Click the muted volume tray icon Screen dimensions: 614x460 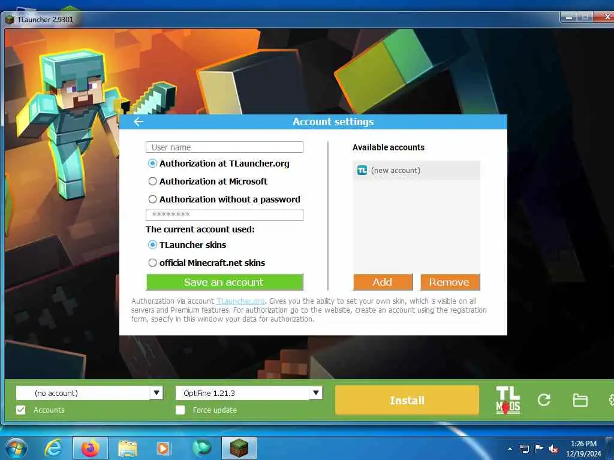coord(553,449)
